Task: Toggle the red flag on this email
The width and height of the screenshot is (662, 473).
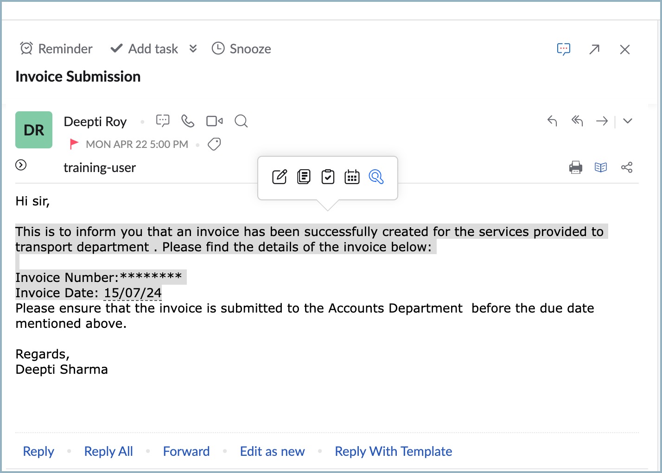Action: tap(74, 144)
